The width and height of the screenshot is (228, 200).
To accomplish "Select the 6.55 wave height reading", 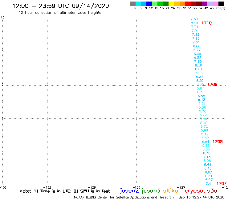I will point(201,96).
